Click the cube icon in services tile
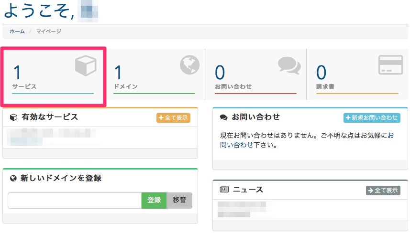This screenshot has width=410, height=233. [x=86, y=65]
